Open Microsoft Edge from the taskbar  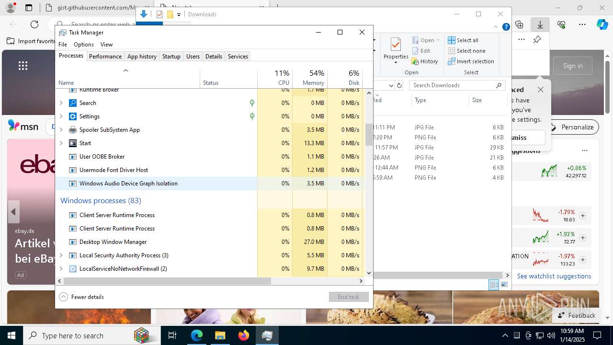(197, 335)
